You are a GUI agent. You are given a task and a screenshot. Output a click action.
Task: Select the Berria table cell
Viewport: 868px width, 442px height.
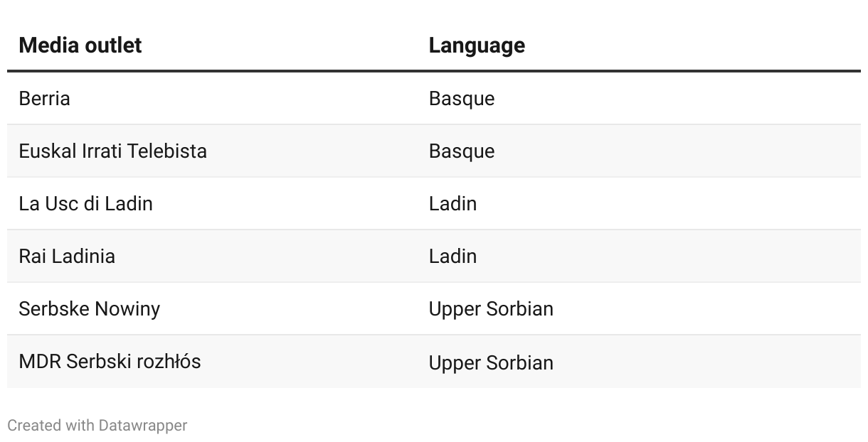(x=44, y=98)
